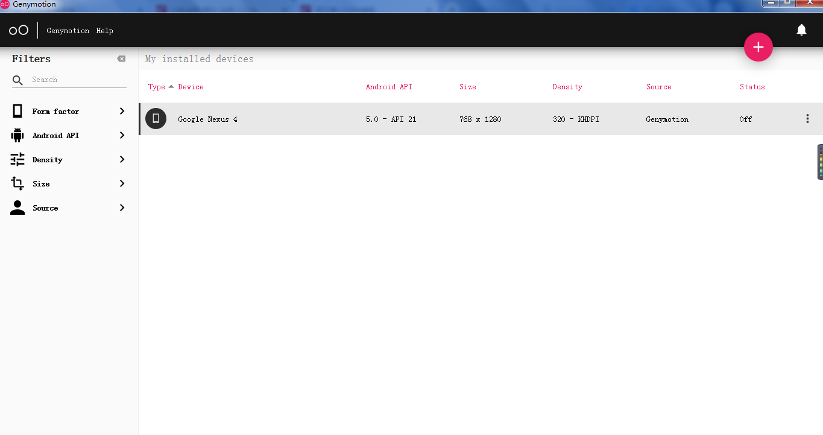Viewport: 823px width, 435px height.
Task: Open the Genymotion menu
Action: tap(68, 31)
